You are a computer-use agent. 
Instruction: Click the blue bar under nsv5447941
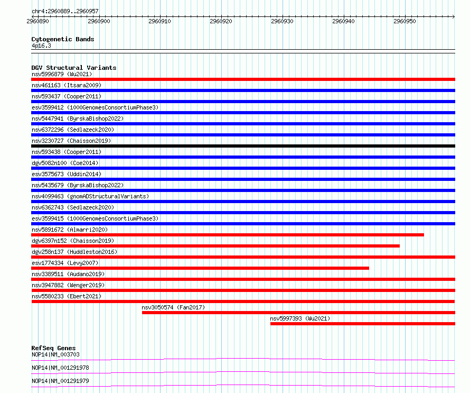coord(243,124)
